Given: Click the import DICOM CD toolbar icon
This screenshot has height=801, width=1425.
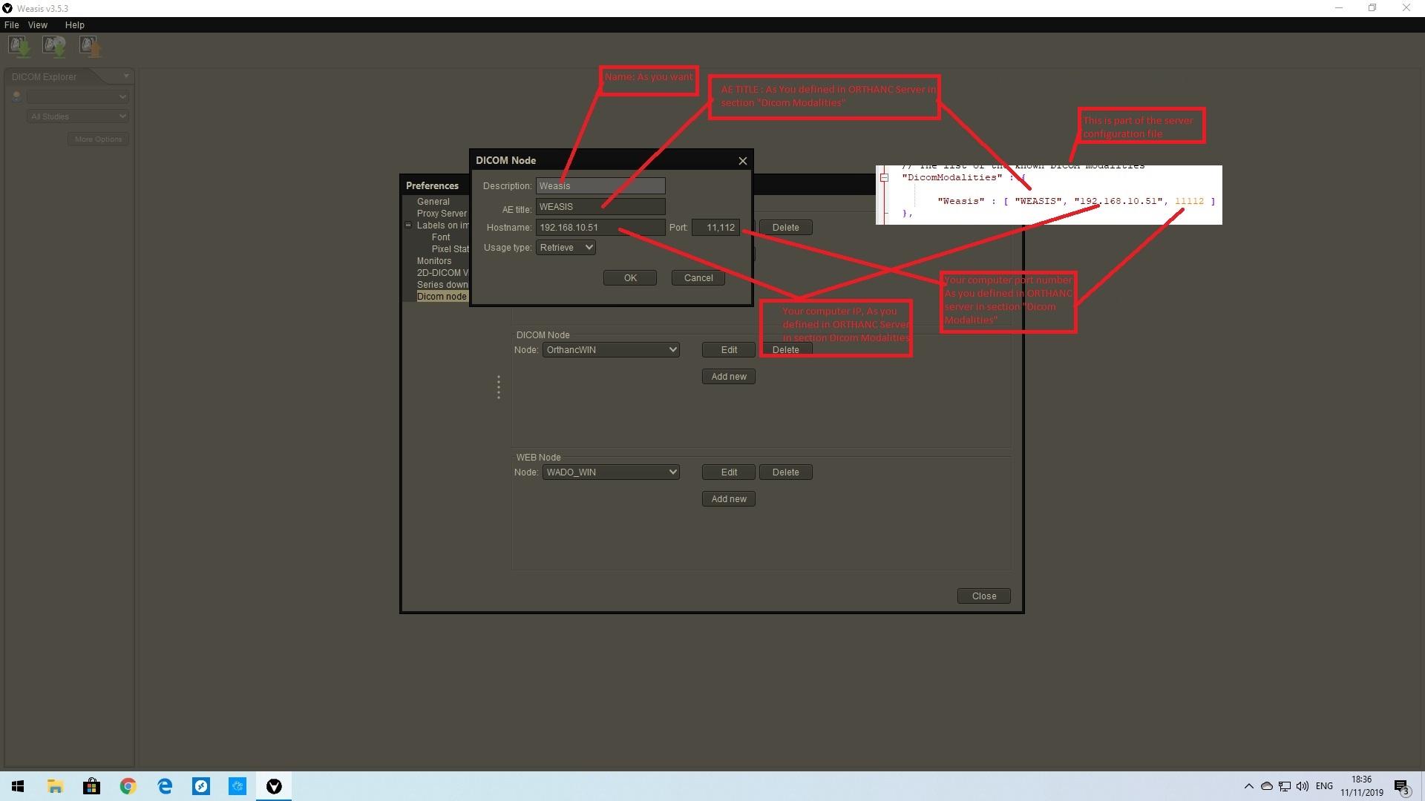Looking at the screenshot, I should (x=54, y=47).
